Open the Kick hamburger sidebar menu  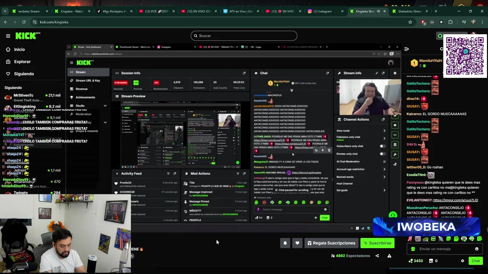(x=8, y=36)
